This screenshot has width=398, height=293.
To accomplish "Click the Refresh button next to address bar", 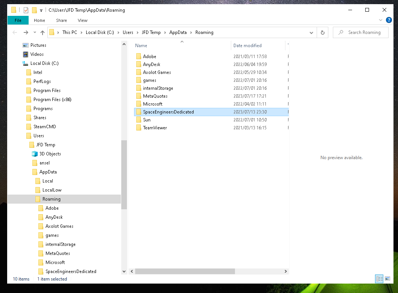I will 322,32.
